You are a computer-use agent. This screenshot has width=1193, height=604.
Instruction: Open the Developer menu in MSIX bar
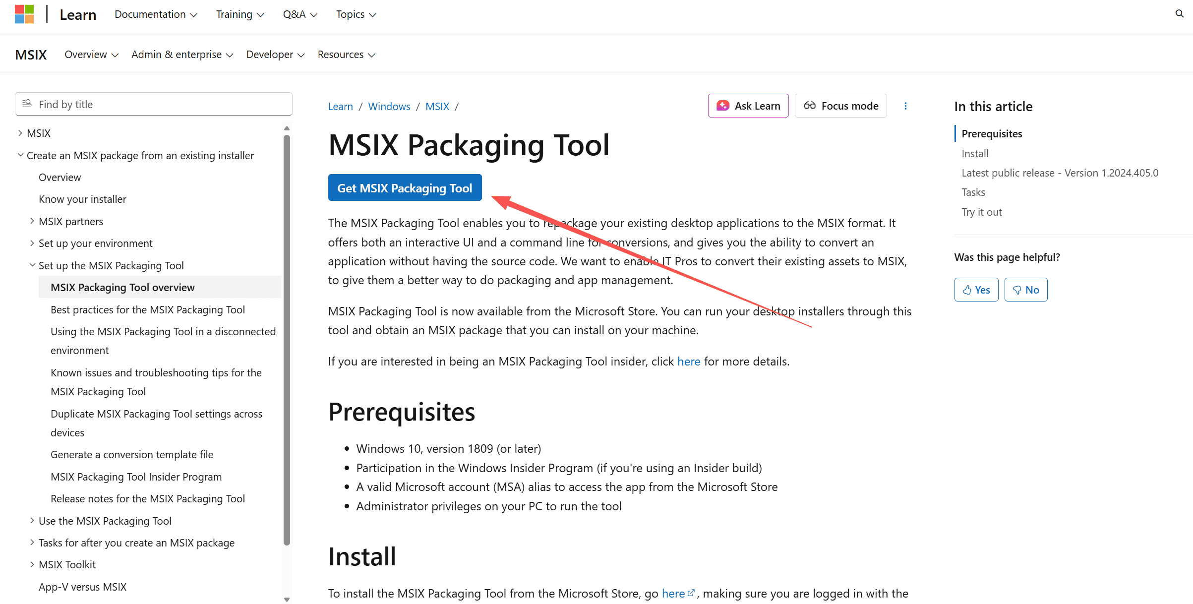tap(275, 55)
